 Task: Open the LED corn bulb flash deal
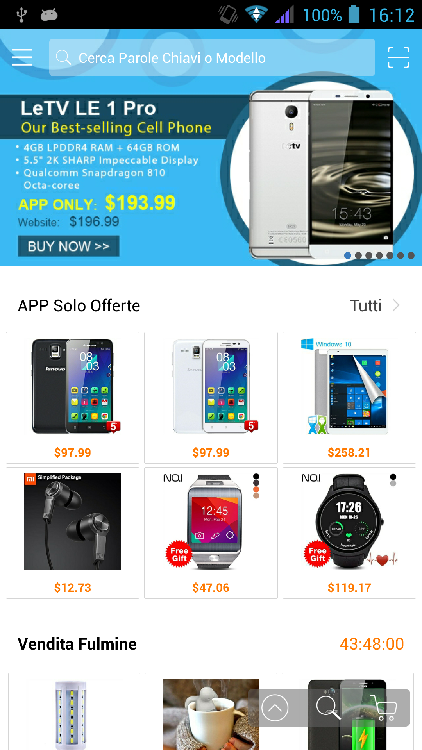(x=74, y=711)
